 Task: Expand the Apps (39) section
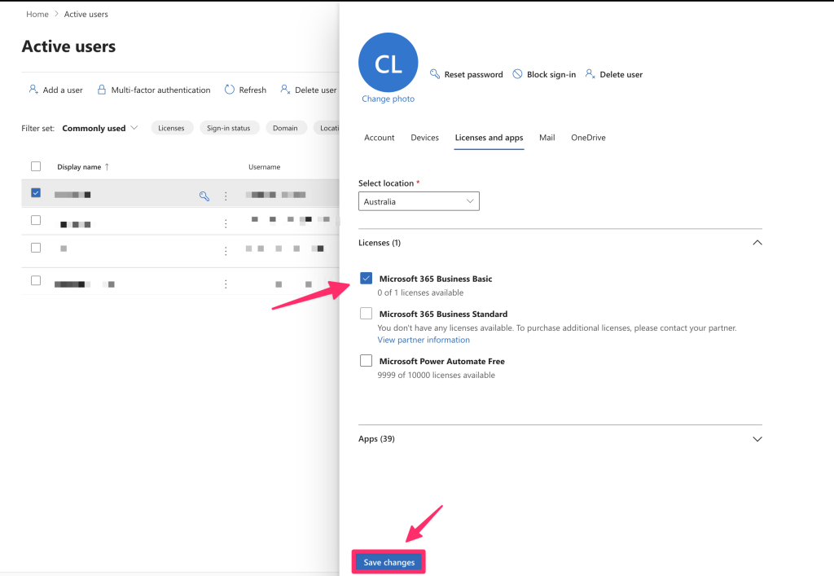pyautogui.click(x=757, y=439)
